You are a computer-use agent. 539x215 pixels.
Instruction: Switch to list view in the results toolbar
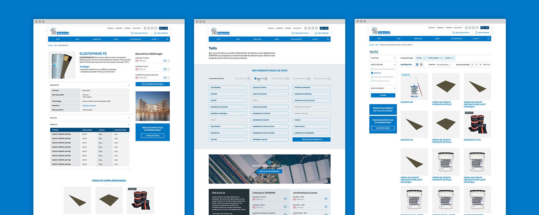[421, 64]
